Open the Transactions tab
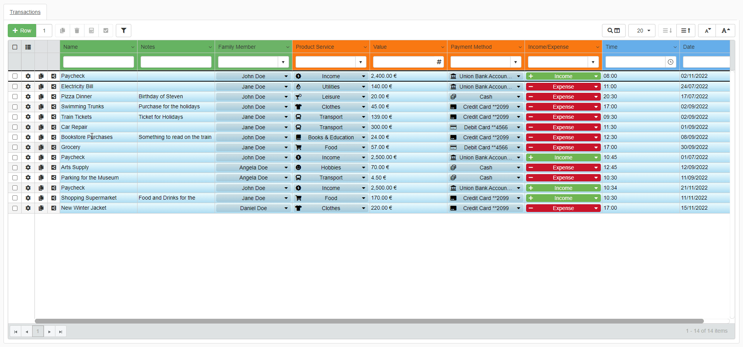This screenshot has width=743, height=347. [25, 12]
